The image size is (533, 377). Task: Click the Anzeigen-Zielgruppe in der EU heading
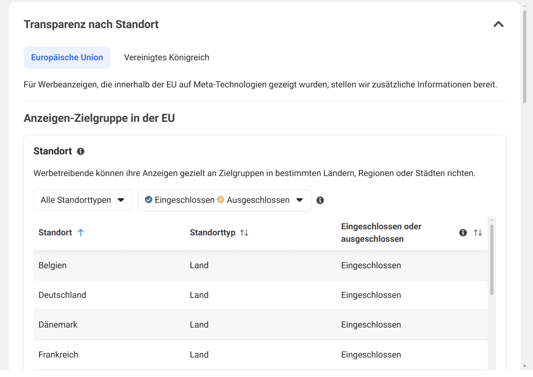click(x=99, y=118)
